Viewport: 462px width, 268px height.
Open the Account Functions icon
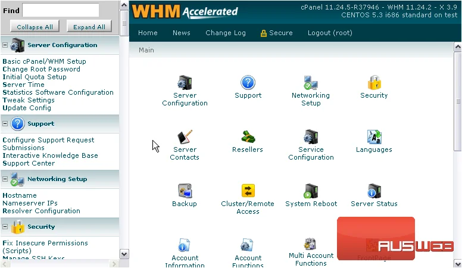click(248, 245)
